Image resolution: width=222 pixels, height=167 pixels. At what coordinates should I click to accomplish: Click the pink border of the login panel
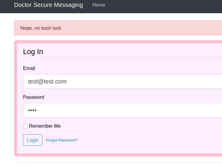[x=16, y=99]
